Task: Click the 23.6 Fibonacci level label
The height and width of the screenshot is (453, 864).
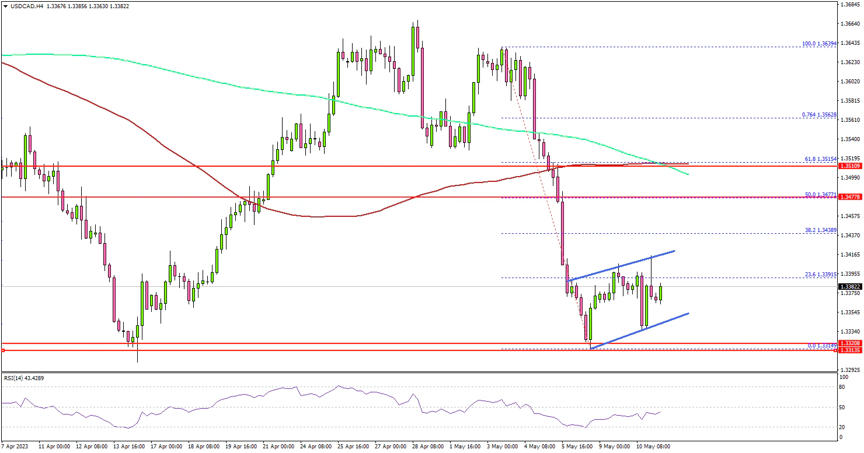Action: [820, 274]
